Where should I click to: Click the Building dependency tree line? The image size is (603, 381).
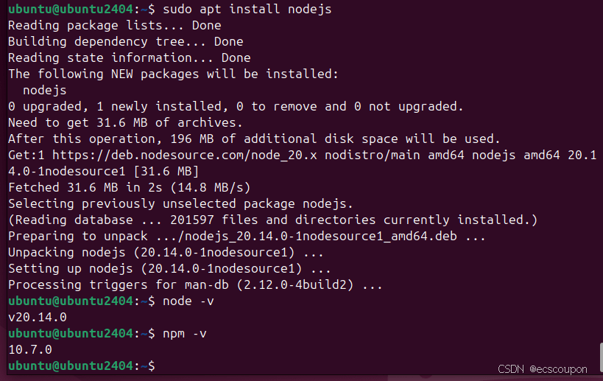point(125,41)
